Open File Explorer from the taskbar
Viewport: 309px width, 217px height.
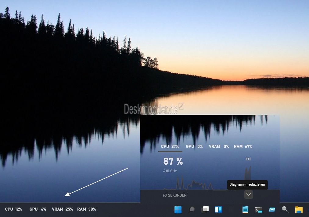pyautogui.click(x=299, y=209)
